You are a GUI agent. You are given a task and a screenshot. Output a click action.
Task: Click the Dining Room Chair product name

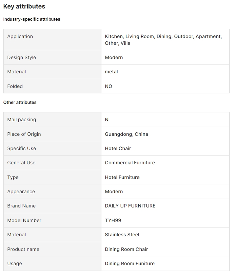[126, 249]
